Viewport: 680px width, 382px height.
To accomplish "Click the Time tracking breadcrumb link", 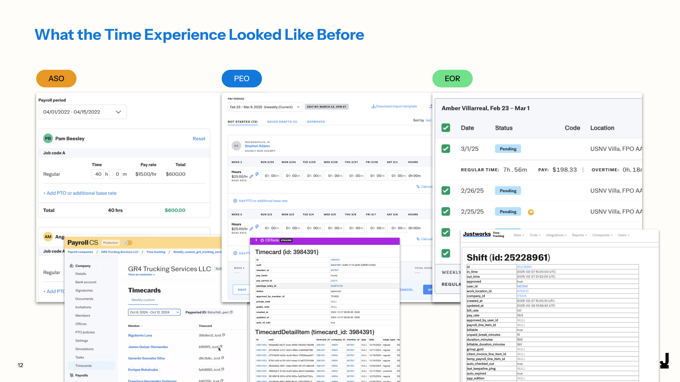I will (156, 252).
